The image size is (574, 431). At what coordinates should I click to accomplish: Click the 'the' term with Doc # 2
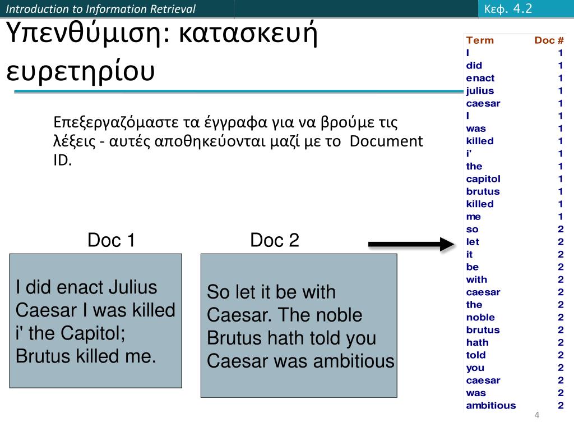pos(474,305)
